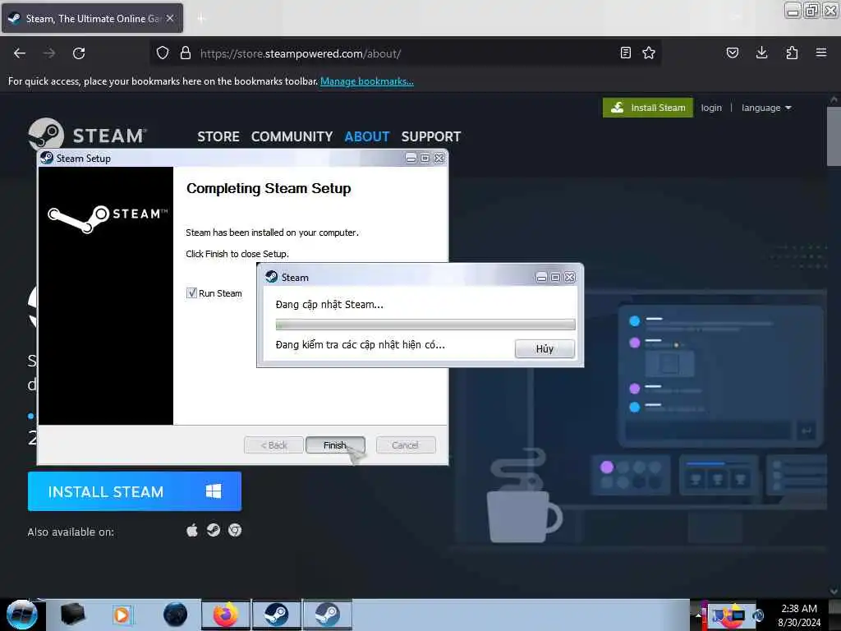The width and height of the screenshot is (841, 631).
Task: Open the ABOUT menu item
Action: pos(367,137)
